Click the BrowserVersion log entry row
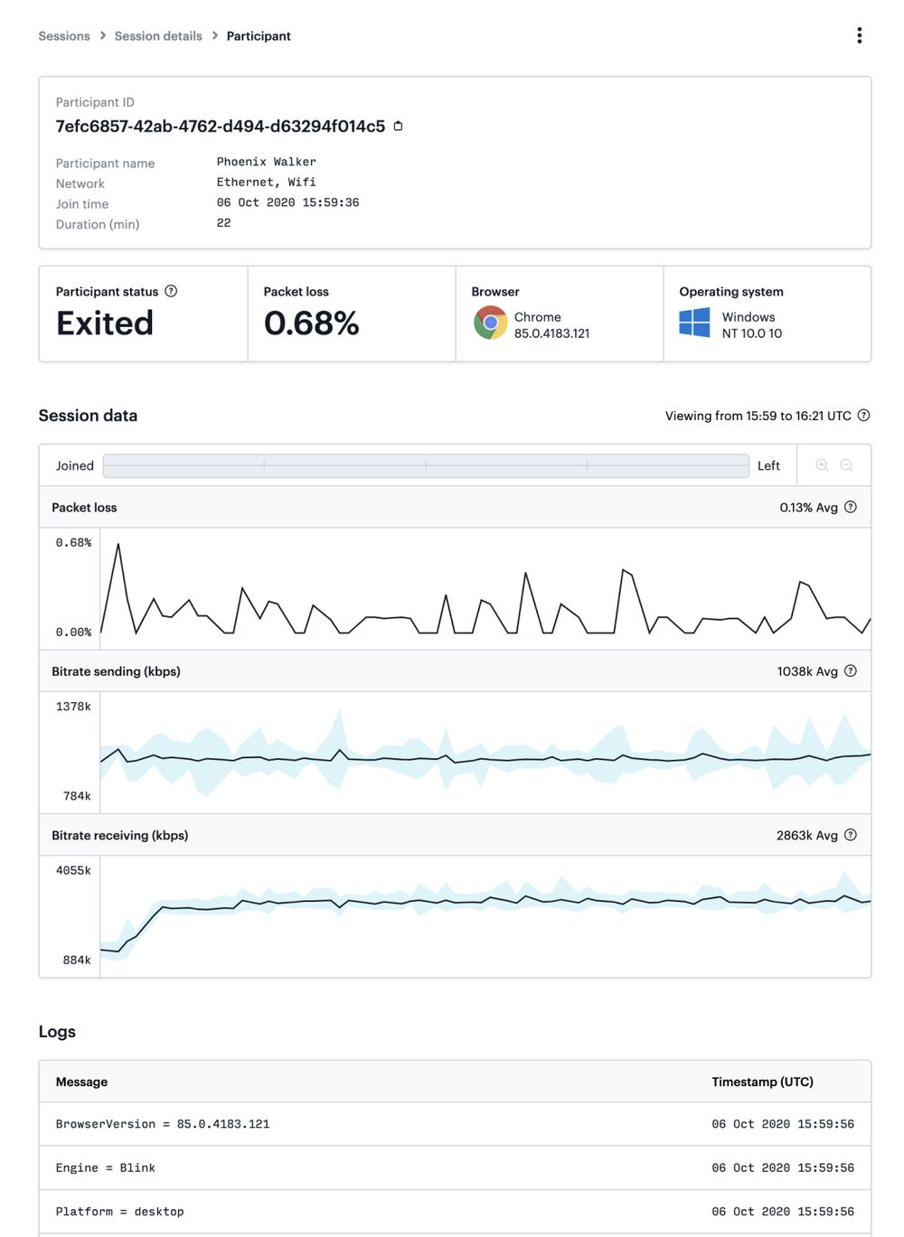The image size is (904, 1237). pos(362,1124)
